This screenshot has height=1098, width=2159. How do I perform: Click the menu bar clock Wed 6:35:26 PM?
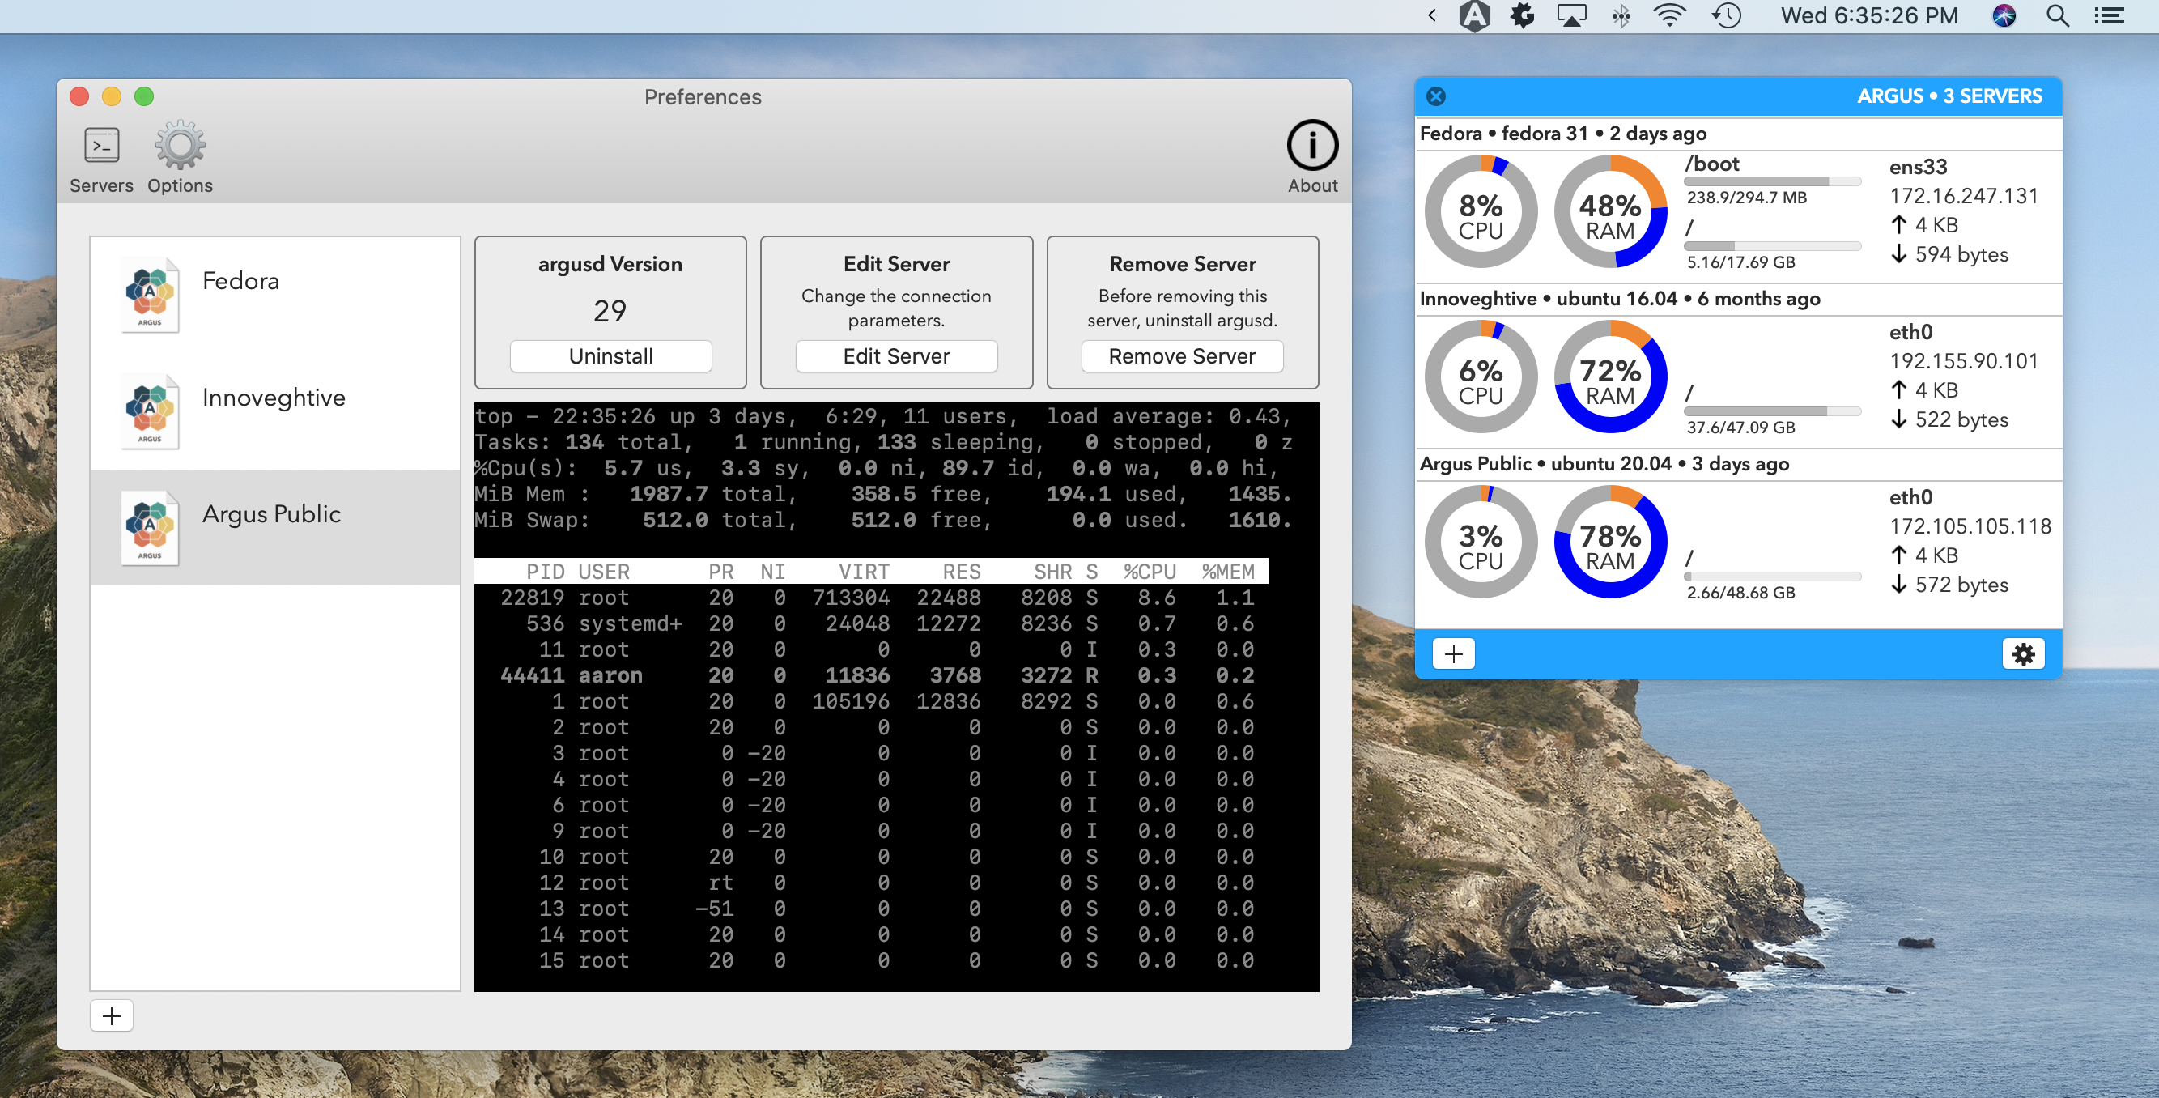coord(1869,16)
